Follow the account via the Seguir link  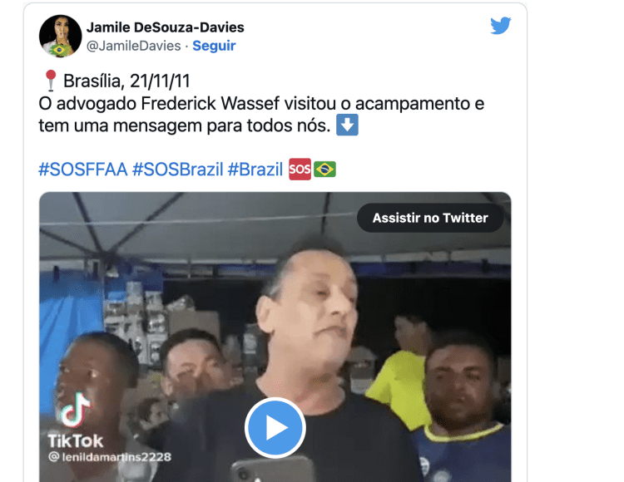(214, 46)
